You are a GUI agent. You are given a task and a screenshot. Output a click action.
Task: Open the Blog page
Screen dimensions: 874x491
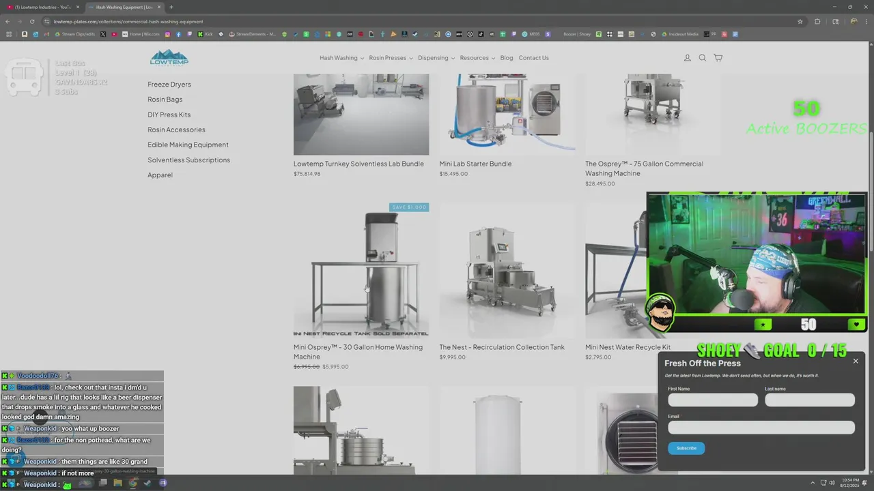(x=507, y=58)
